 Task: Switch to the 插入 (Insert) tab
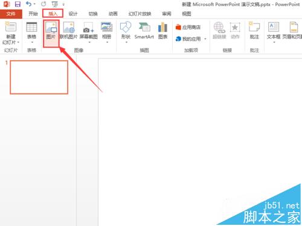pos(53,13)
